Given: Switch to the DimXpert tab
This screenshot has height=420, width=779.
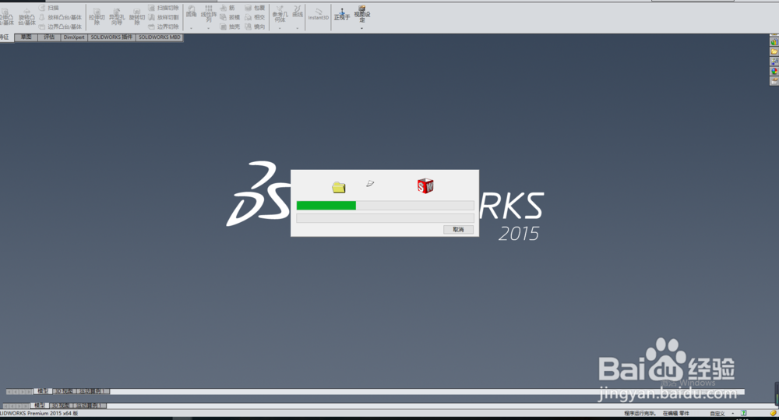Looking at the screenshot, I should click(74, 37).
